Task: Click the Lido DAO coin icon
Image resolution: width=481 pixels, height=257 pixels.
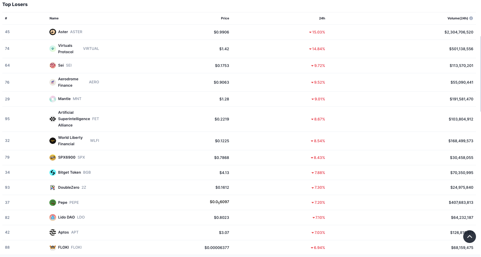Action: click(52, 217)
